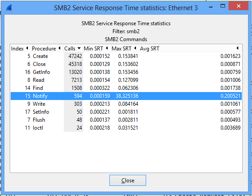Click the calls value 7213
This screenshot has height=196, width=252.
coord(77,80)
